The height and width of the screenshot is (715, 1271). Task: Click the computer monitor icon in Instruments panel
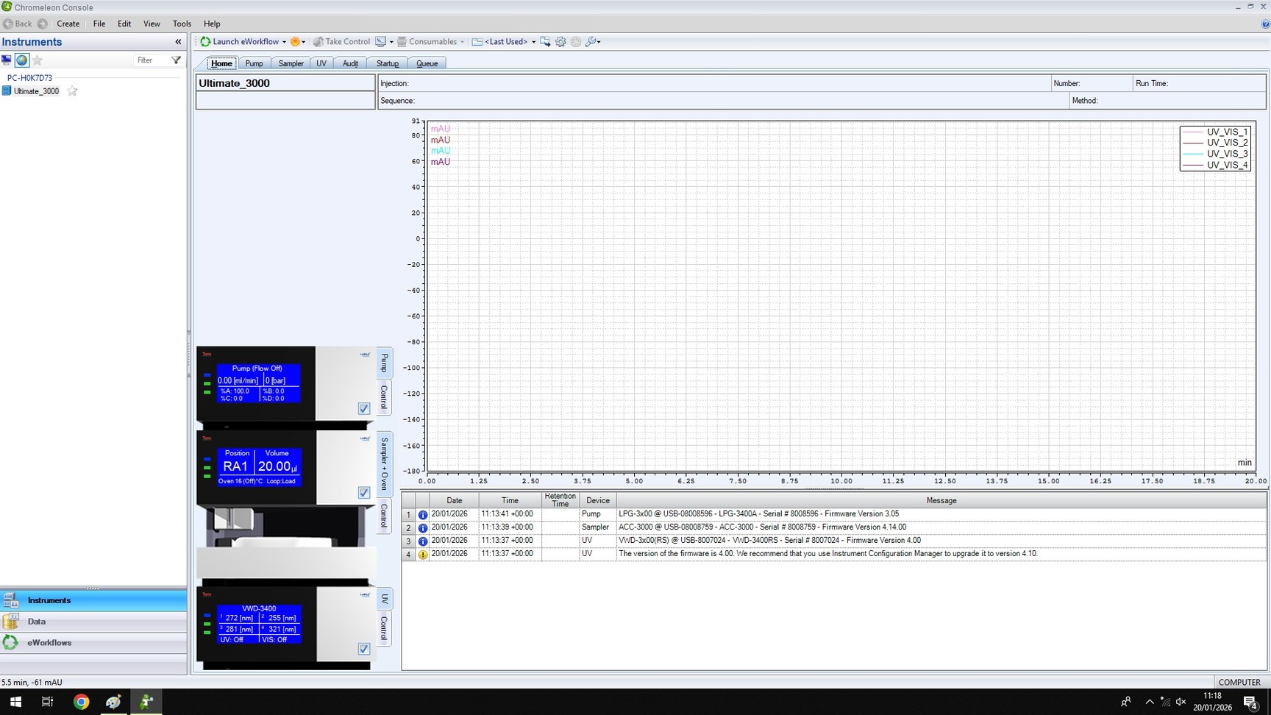pos(7,60)
